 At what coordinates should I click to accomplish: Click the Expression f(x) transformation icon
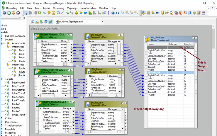point(44,13)
